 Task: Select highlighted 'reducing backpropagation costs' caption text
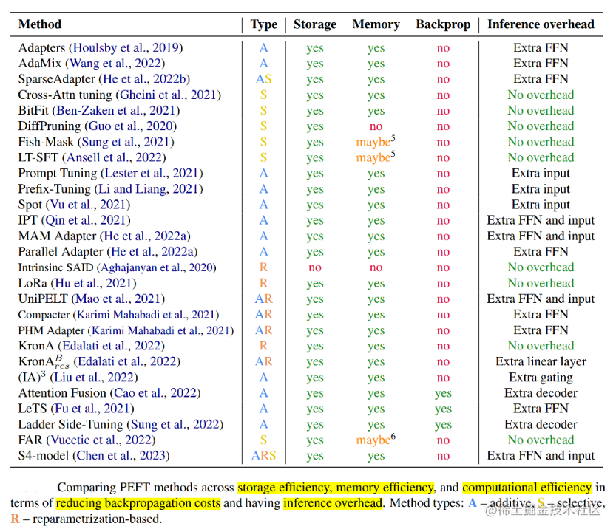[138, 503]
